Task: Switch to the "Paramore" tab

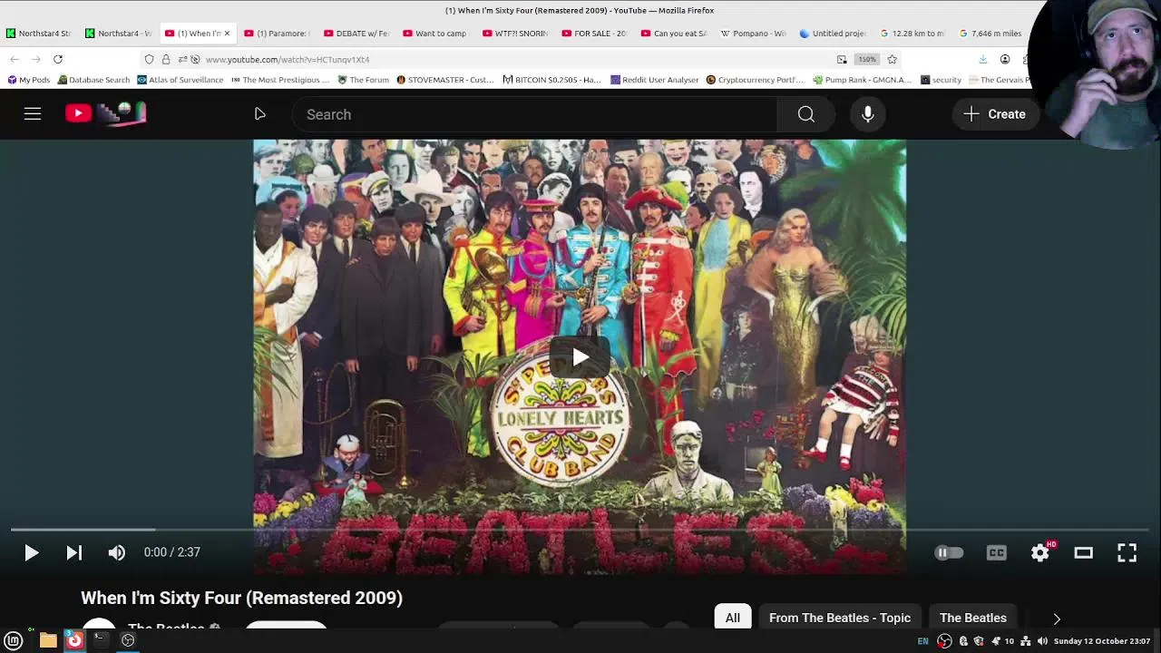Action: click(x=277, y=34)
